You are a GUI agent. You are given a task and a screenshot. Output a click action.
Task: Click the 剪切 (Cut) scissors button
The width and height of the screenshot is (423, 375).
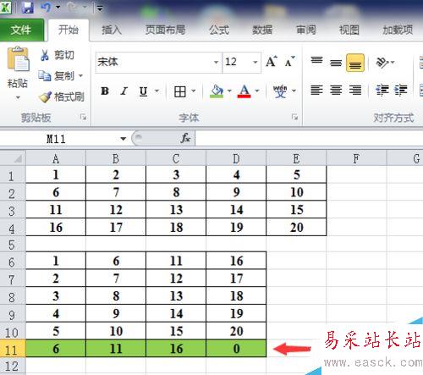(58, 55)
